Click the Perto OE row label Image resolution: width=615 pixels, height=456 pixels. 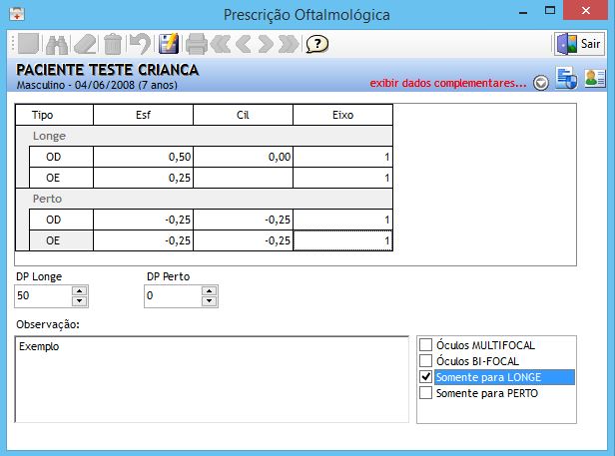click(x=61, y=240)
